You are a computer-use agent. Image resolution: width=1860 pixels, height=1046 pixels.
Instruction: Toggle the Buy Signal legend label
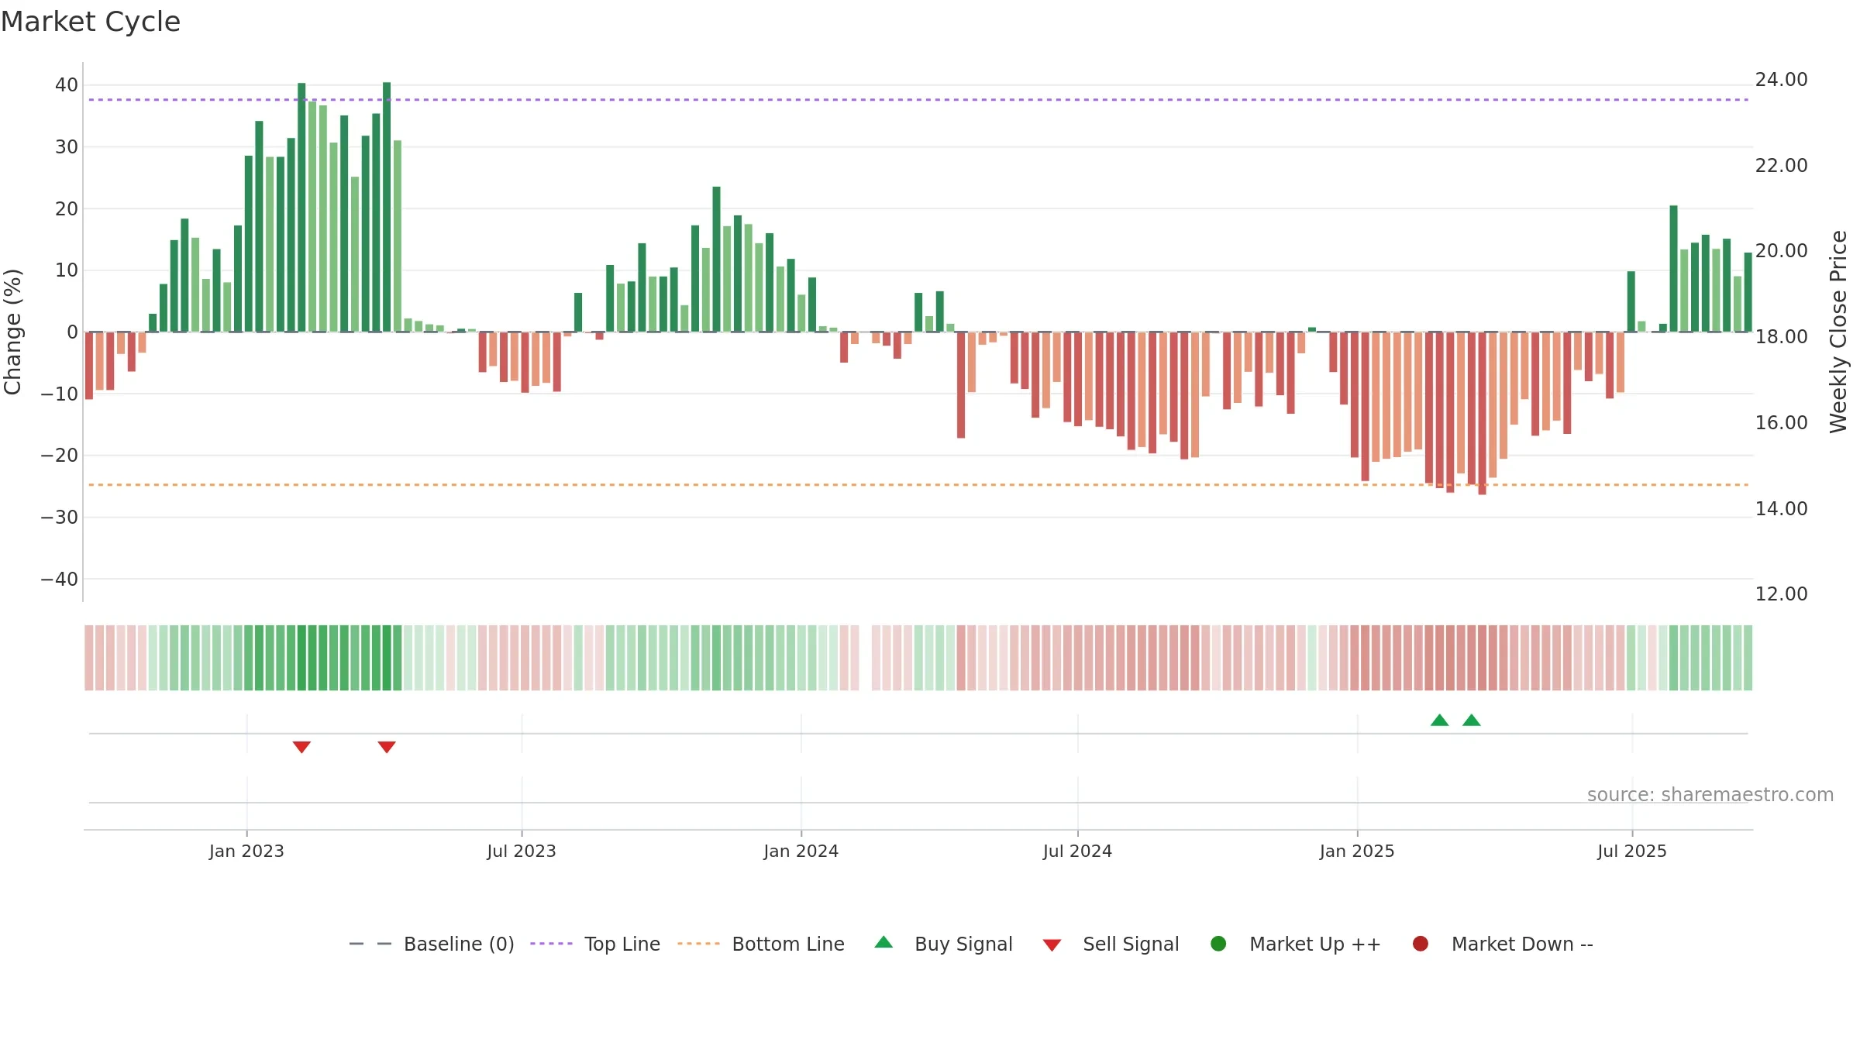tap(963, 944)
